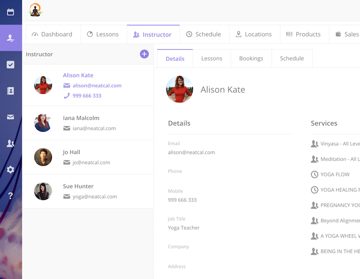Switch to the Lessons sub-tab for Alison
The image size is (360, 279).
[212, 59]
